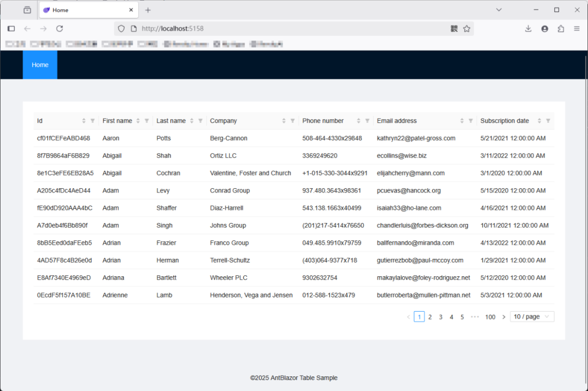
Task: Open the 10 / page size selector
Action: [532, 316]
